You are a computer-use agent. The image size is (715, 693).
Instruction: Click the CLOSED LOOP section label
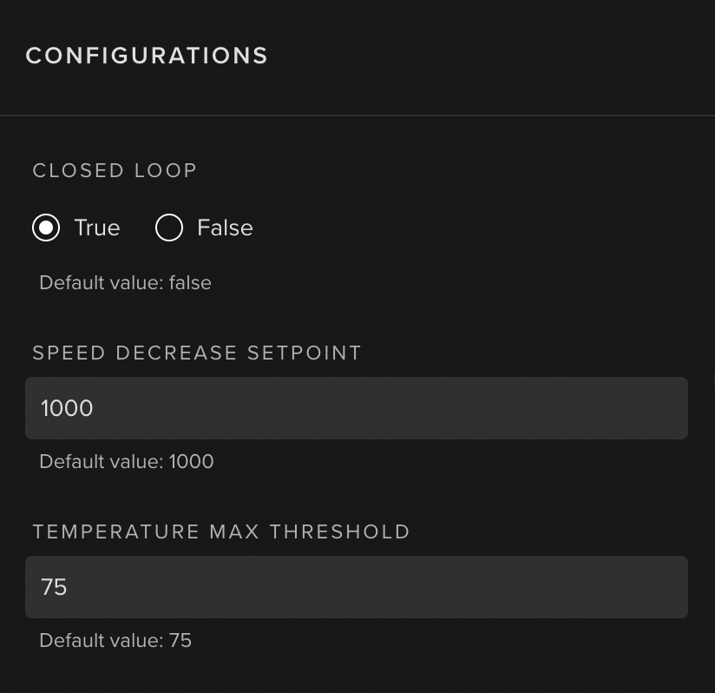pyautogui.click(x=115, y=170)
